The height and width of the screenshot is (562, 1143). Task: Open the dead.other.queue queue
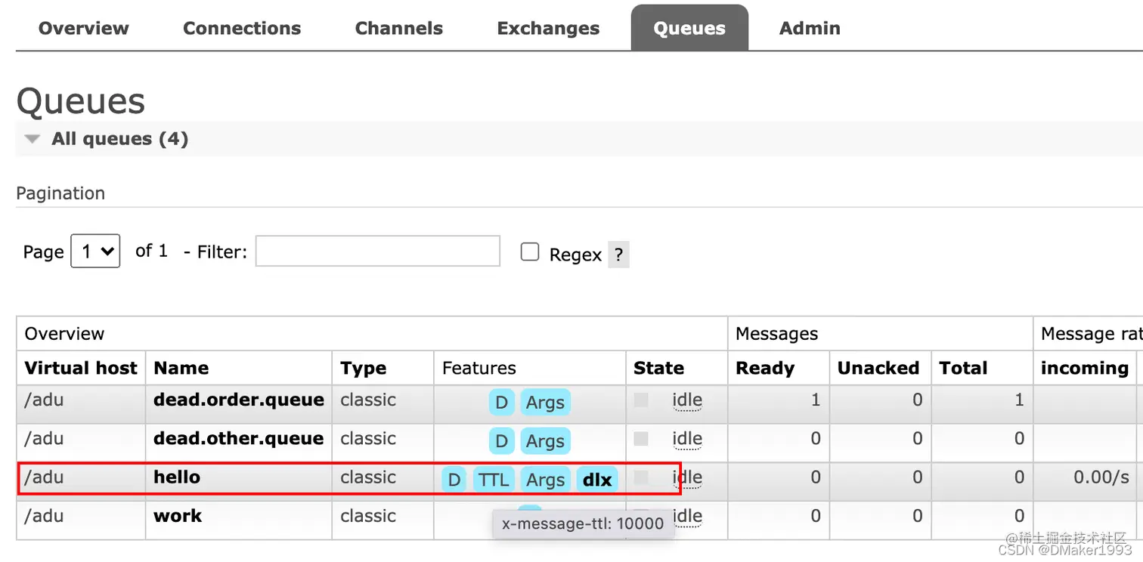[x=239, y=439]
